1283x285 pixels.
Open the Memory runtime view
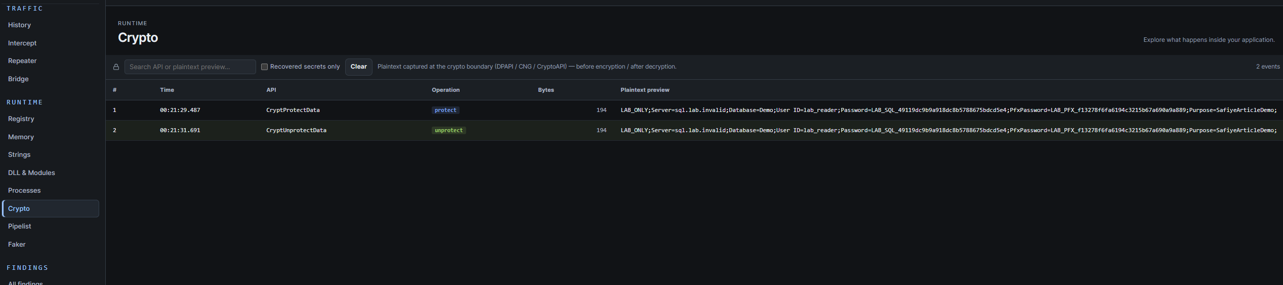21,137
